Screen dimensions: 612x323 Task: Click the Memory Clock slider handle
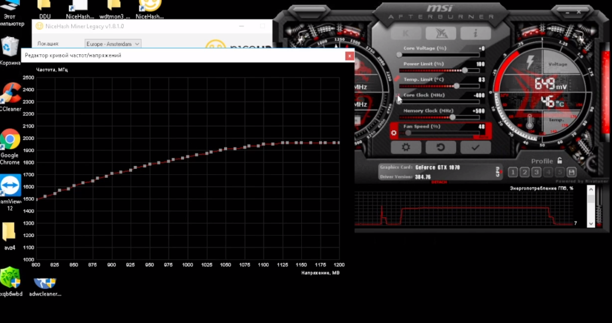pos(452,117)
